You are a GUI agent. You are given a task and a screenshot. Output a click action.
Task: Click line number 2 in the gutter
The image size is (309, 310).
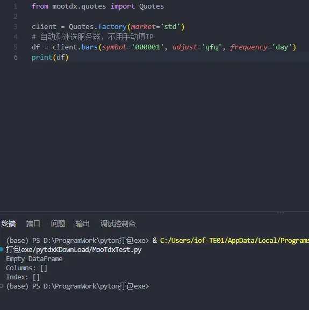(x=16, y=17)
